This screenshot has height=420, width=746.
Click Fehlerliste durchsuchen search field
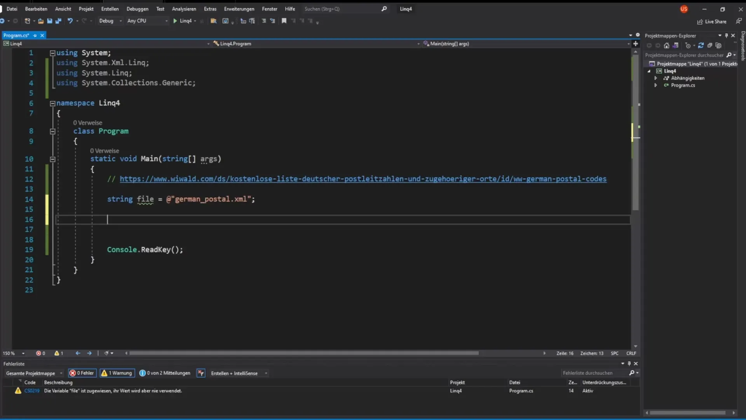point(600,373)
